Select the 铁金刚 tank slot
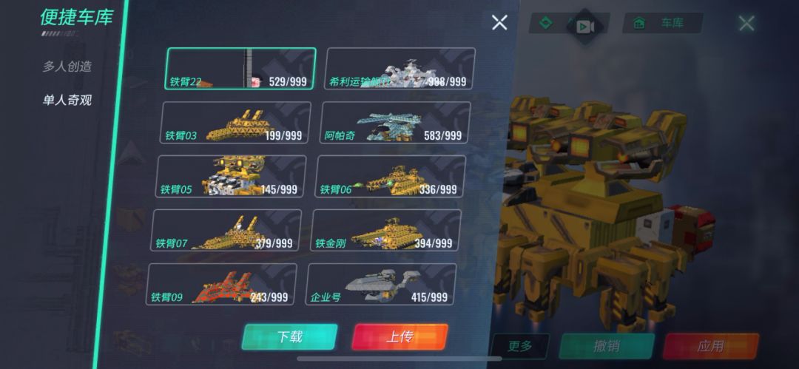Viewport: 799px width, 369px height. click(385, 231)
